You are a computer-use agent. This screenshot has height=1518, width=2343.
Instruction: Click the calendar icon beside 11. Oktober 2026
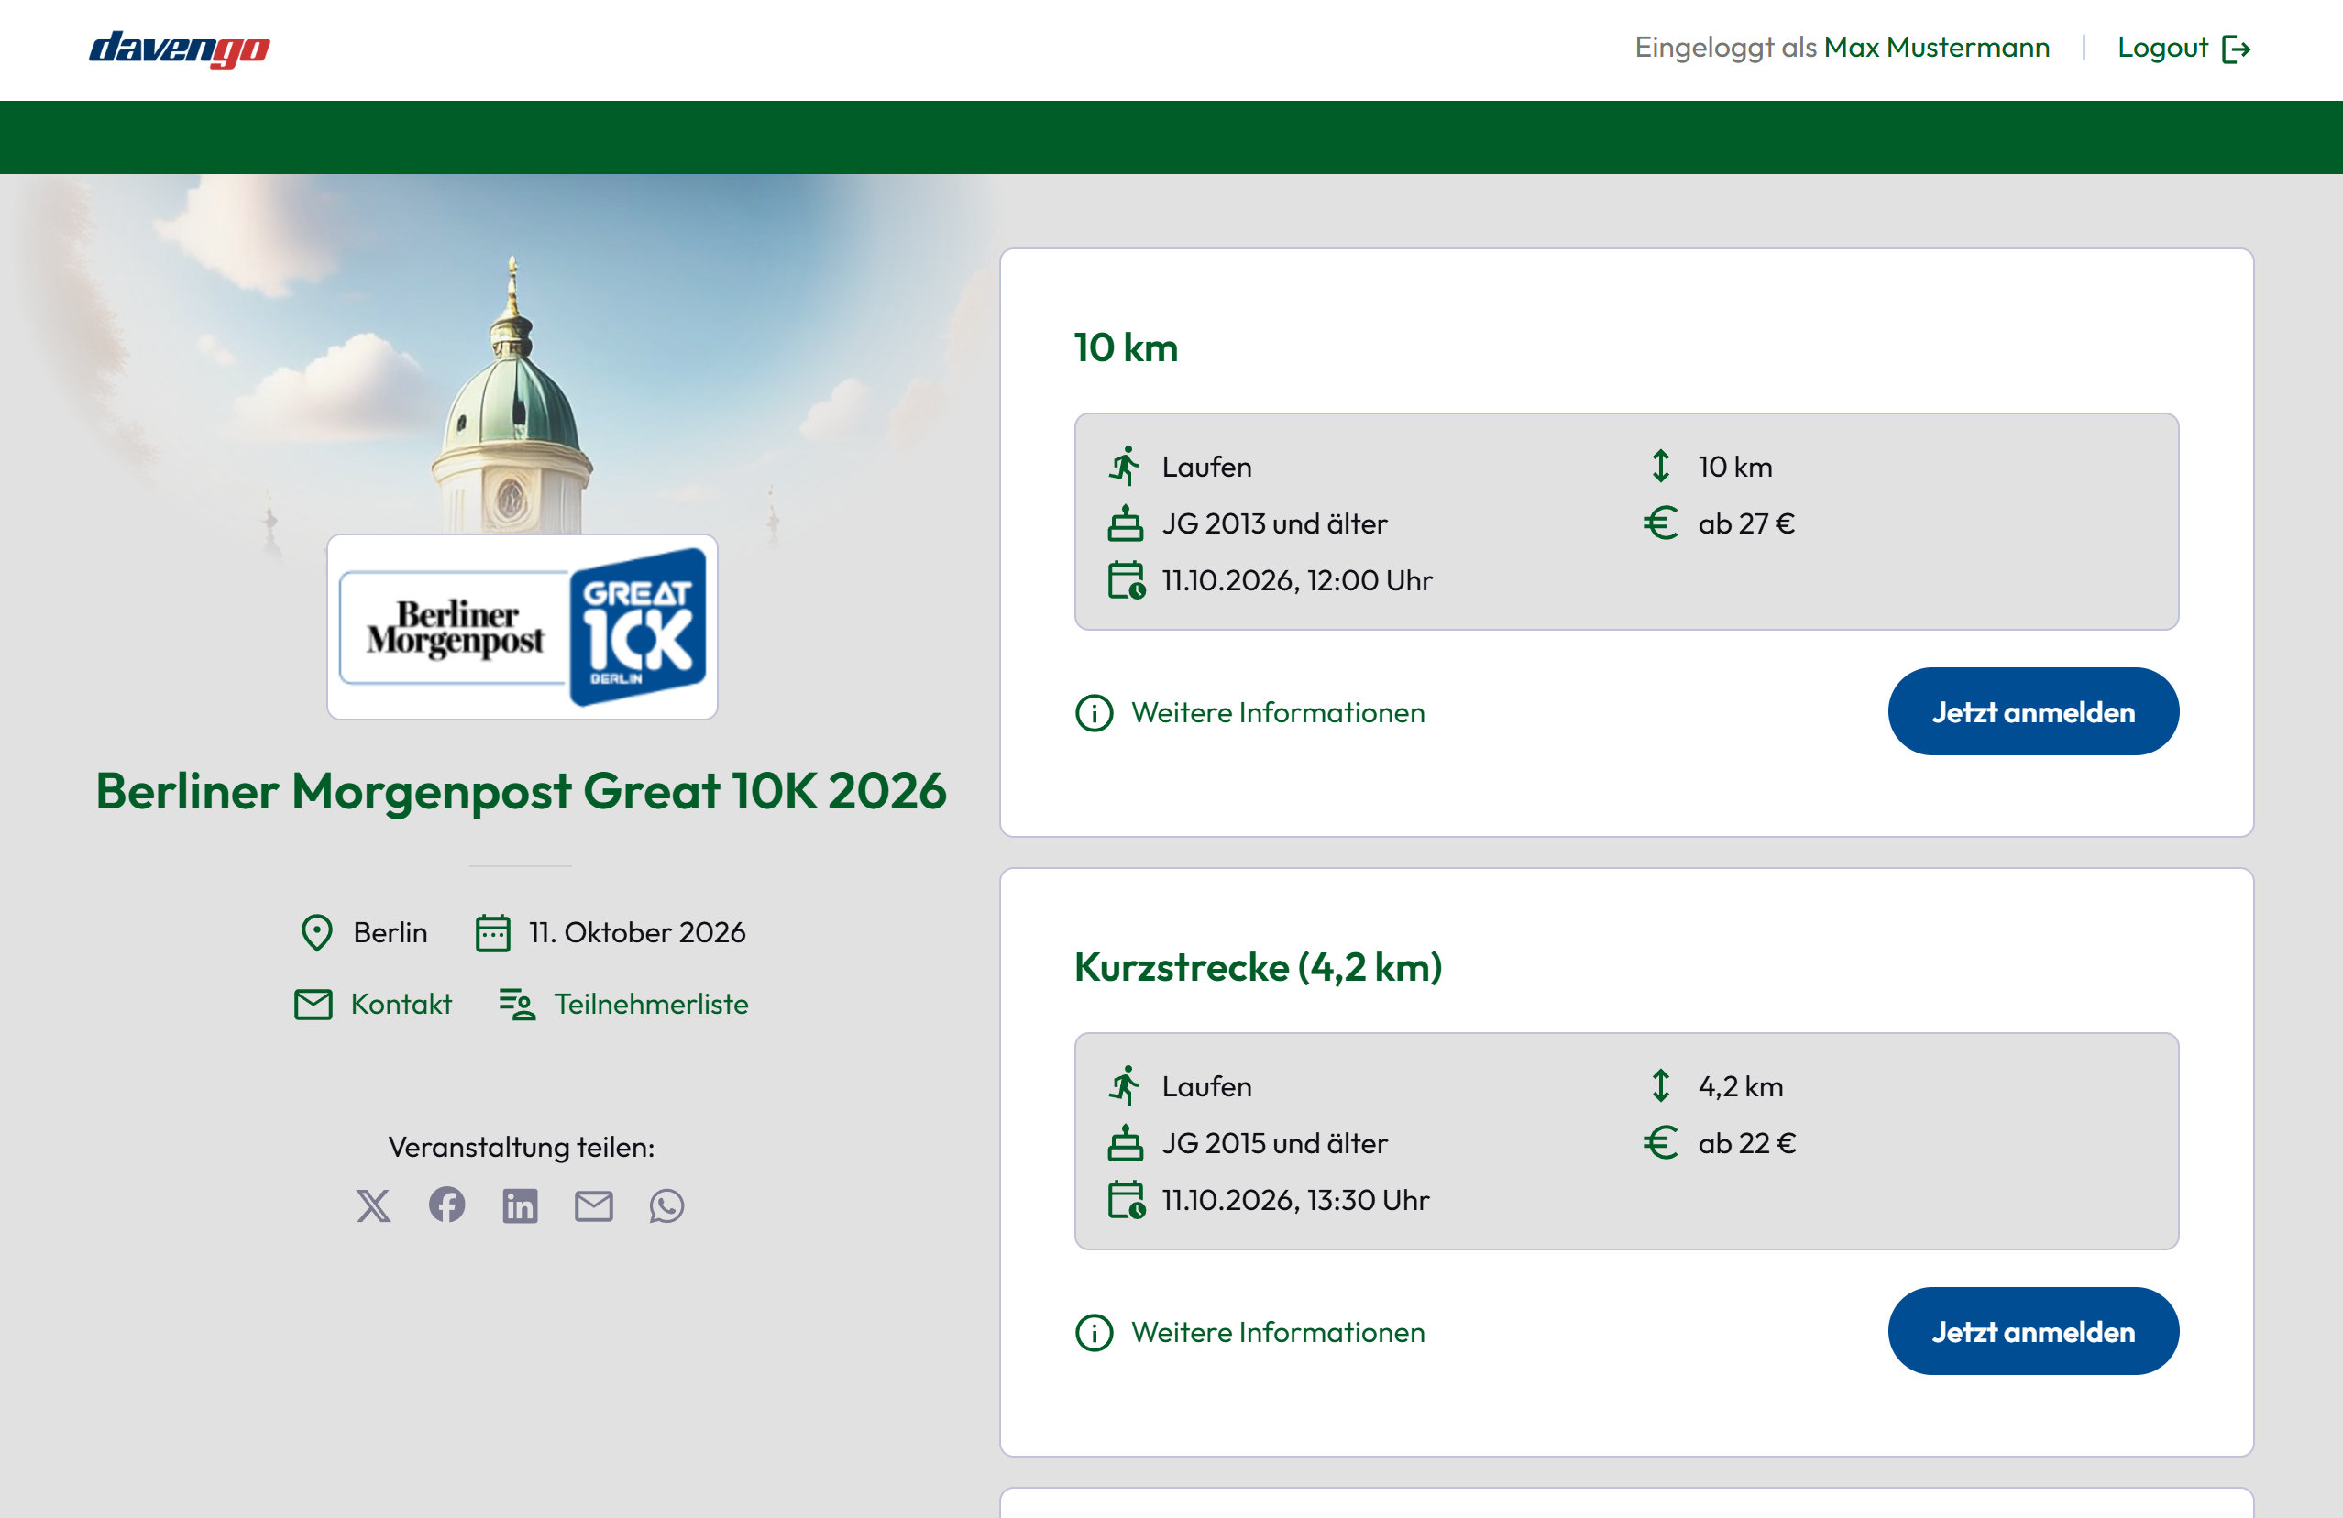[492, 932]
